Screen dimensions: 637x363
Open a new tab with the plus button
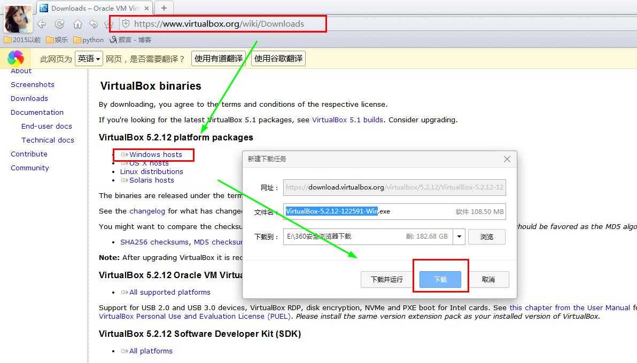[164, 8]
